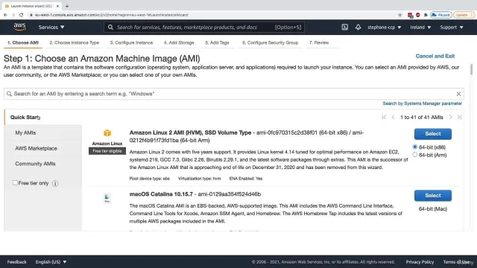The image size is (477, 268).
Task: Clear the AMI search with X icon
Action: 458,94
